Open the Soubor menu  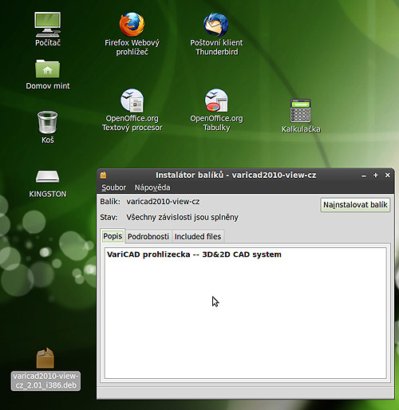click(x=113, y=187)
